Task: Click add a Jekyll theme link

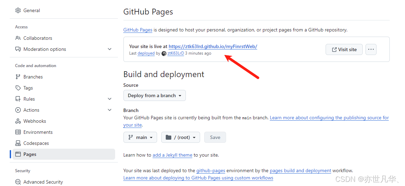Action: (x=172, y=155)
